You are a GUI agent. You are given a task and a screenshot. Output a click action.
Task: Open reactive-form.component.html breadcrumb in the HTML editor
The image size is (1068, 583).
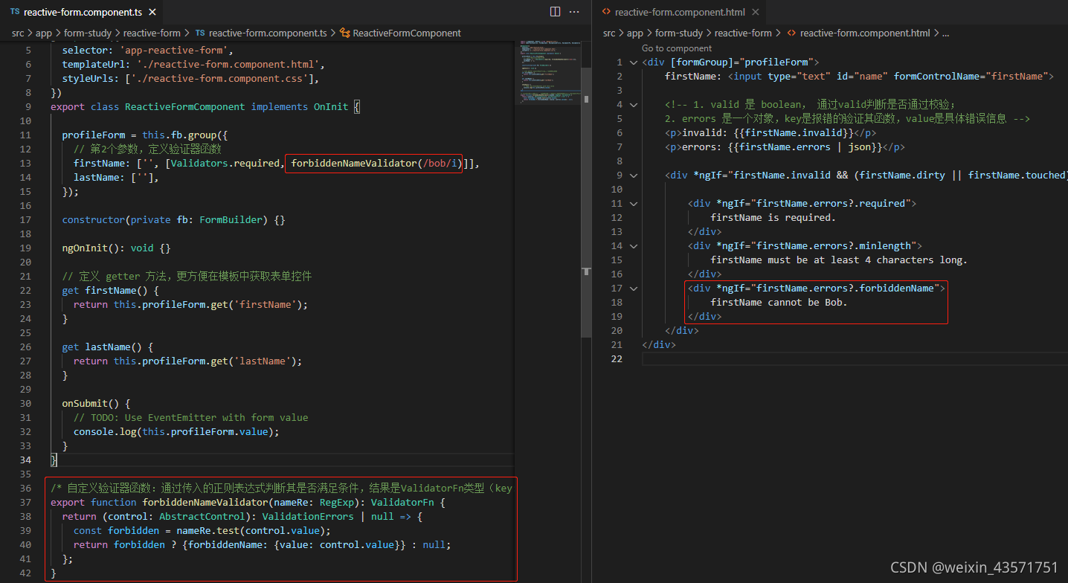(858, 33)
